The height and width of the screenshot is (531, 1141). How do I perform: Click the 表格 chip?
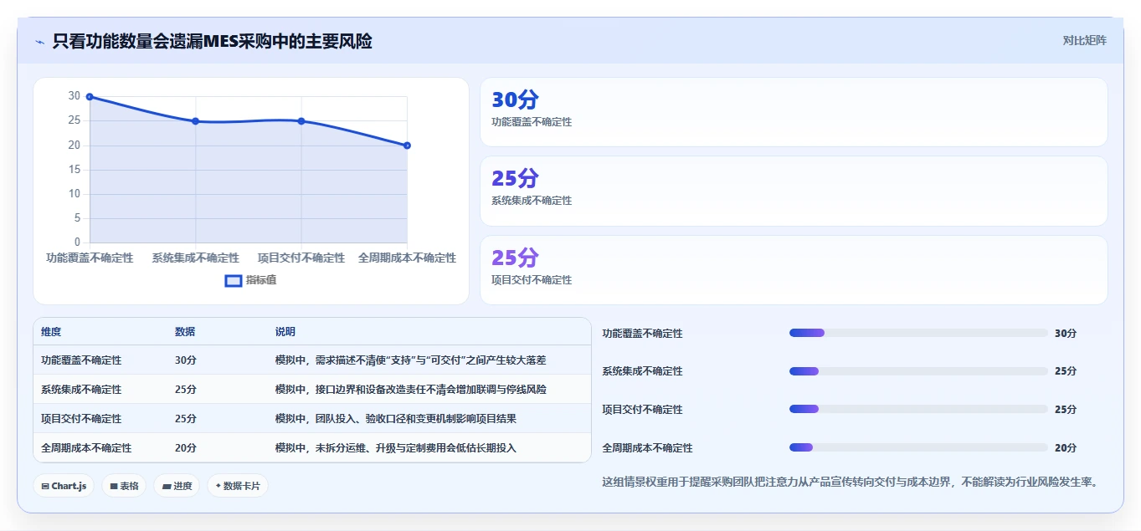pyautogui.click(x=124, y=486)
